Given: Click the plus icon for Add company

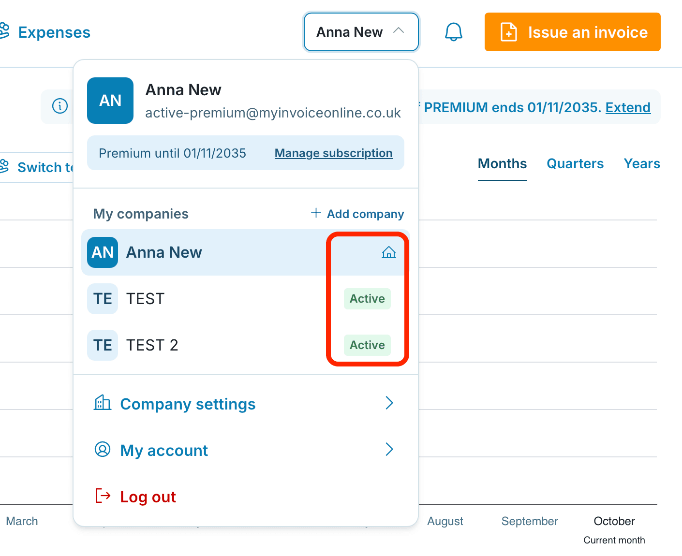Looking at the screenshot, I should (x=316, y=213).
